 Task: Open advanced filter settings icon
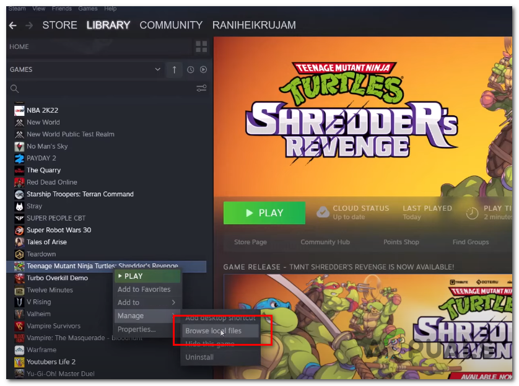tap(201, 89)
